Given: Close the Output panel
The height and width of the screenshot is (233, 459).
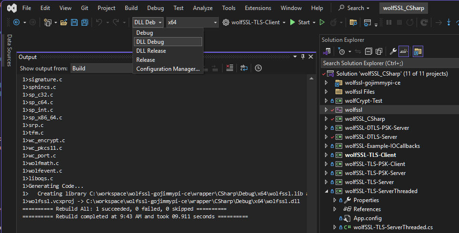Looking at the screenshot, I should pyautogui.click(x=311, y=57).
